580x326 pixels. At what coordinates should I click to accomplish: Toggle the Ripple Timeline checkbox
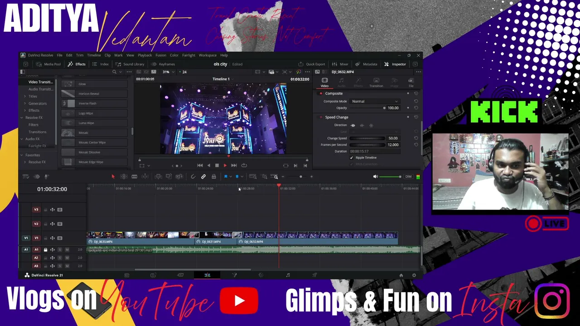click(352, 158)
